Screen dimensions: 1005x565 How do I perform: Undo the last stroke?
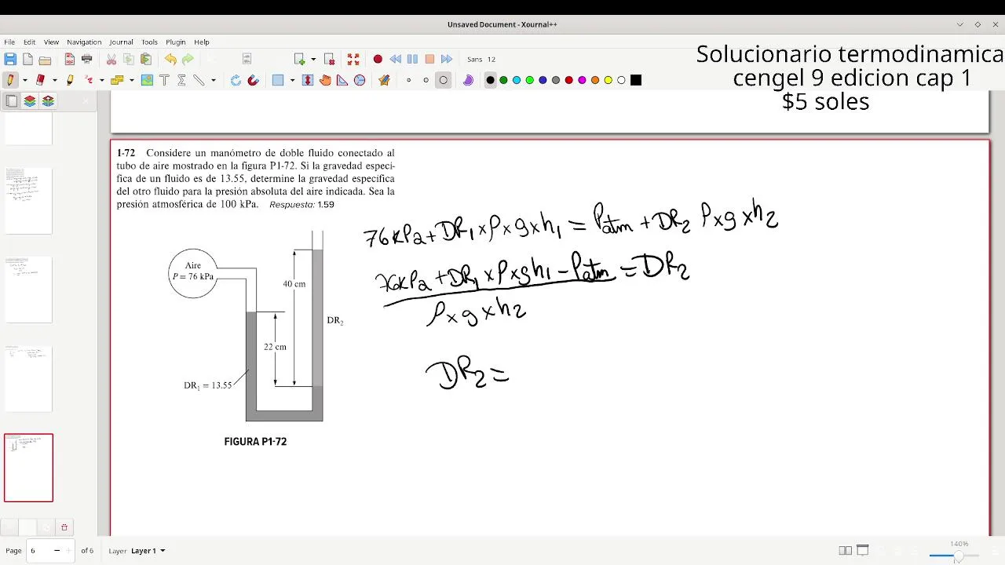pos(170,59)
